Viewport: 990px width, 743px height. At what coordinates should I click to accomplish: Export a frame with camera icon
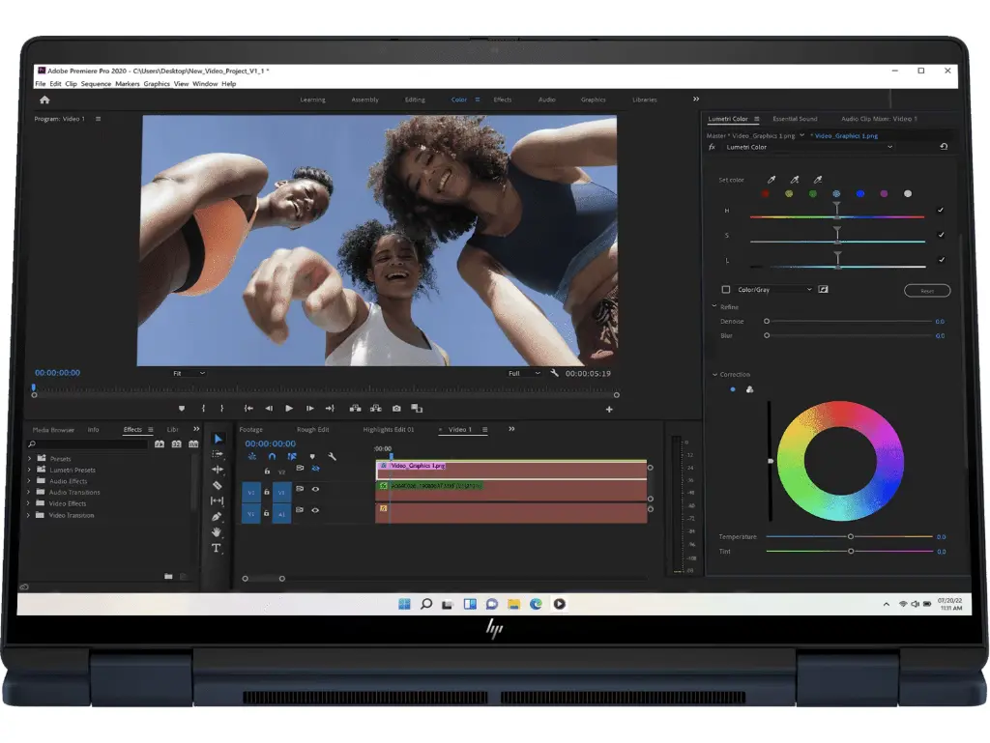pos(396,409)
